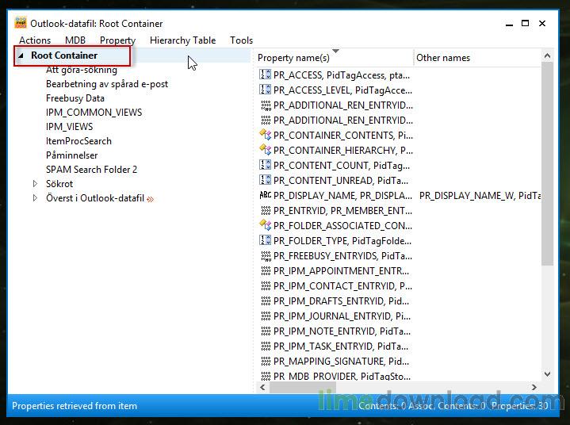Expand the Sökrot folder node
Screen dimensions: 570x425
35,184
